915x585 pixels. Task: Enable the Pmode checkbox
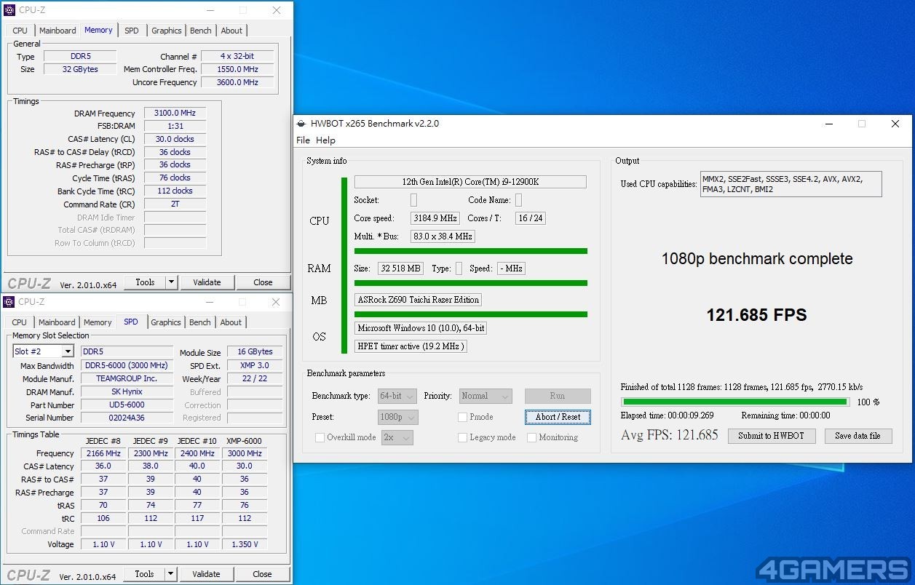tap(463, 417)
